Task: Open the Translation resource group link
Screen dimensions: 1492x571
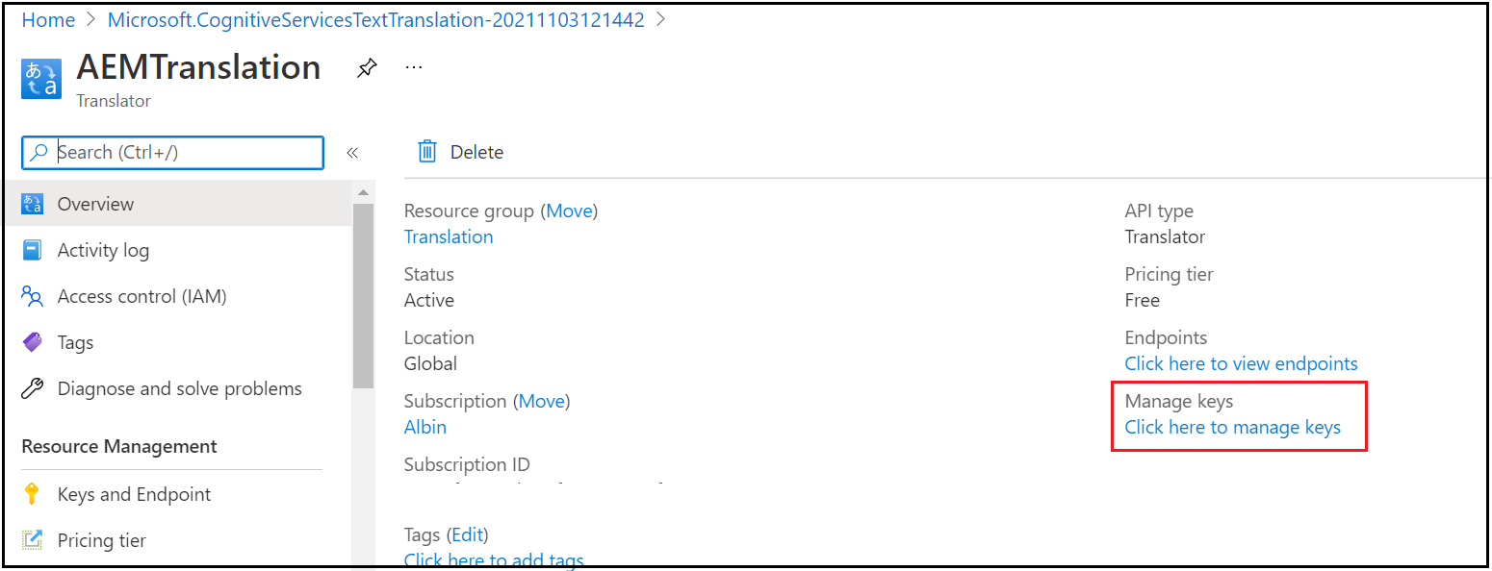Action: [x=448, y=236]
